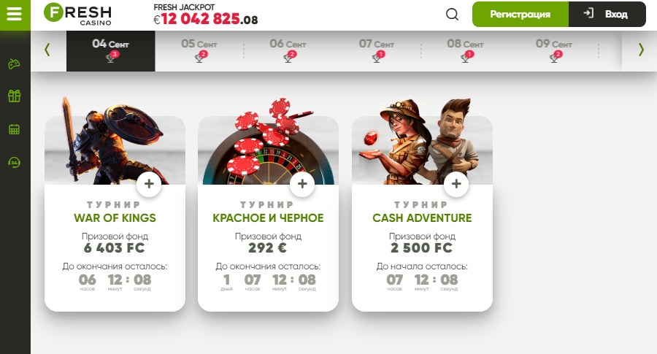Open the hamburger menu
Screen dimensions: 657x354
click(x=15, y=14)
